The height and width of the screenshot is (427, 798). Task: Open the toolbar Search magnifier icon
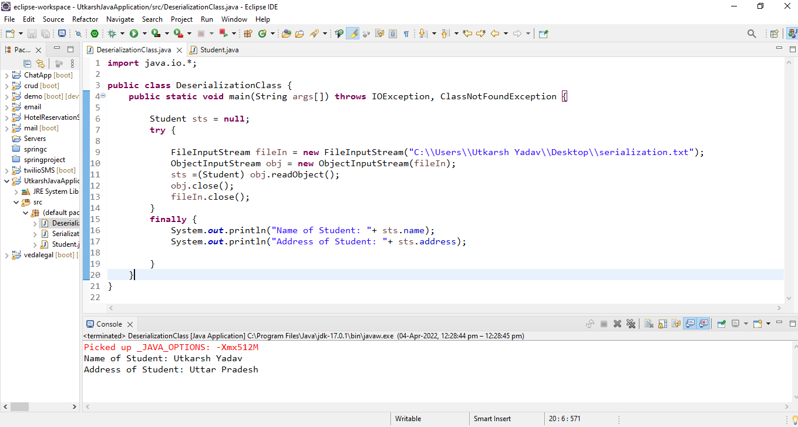click(x=752, y=34)
